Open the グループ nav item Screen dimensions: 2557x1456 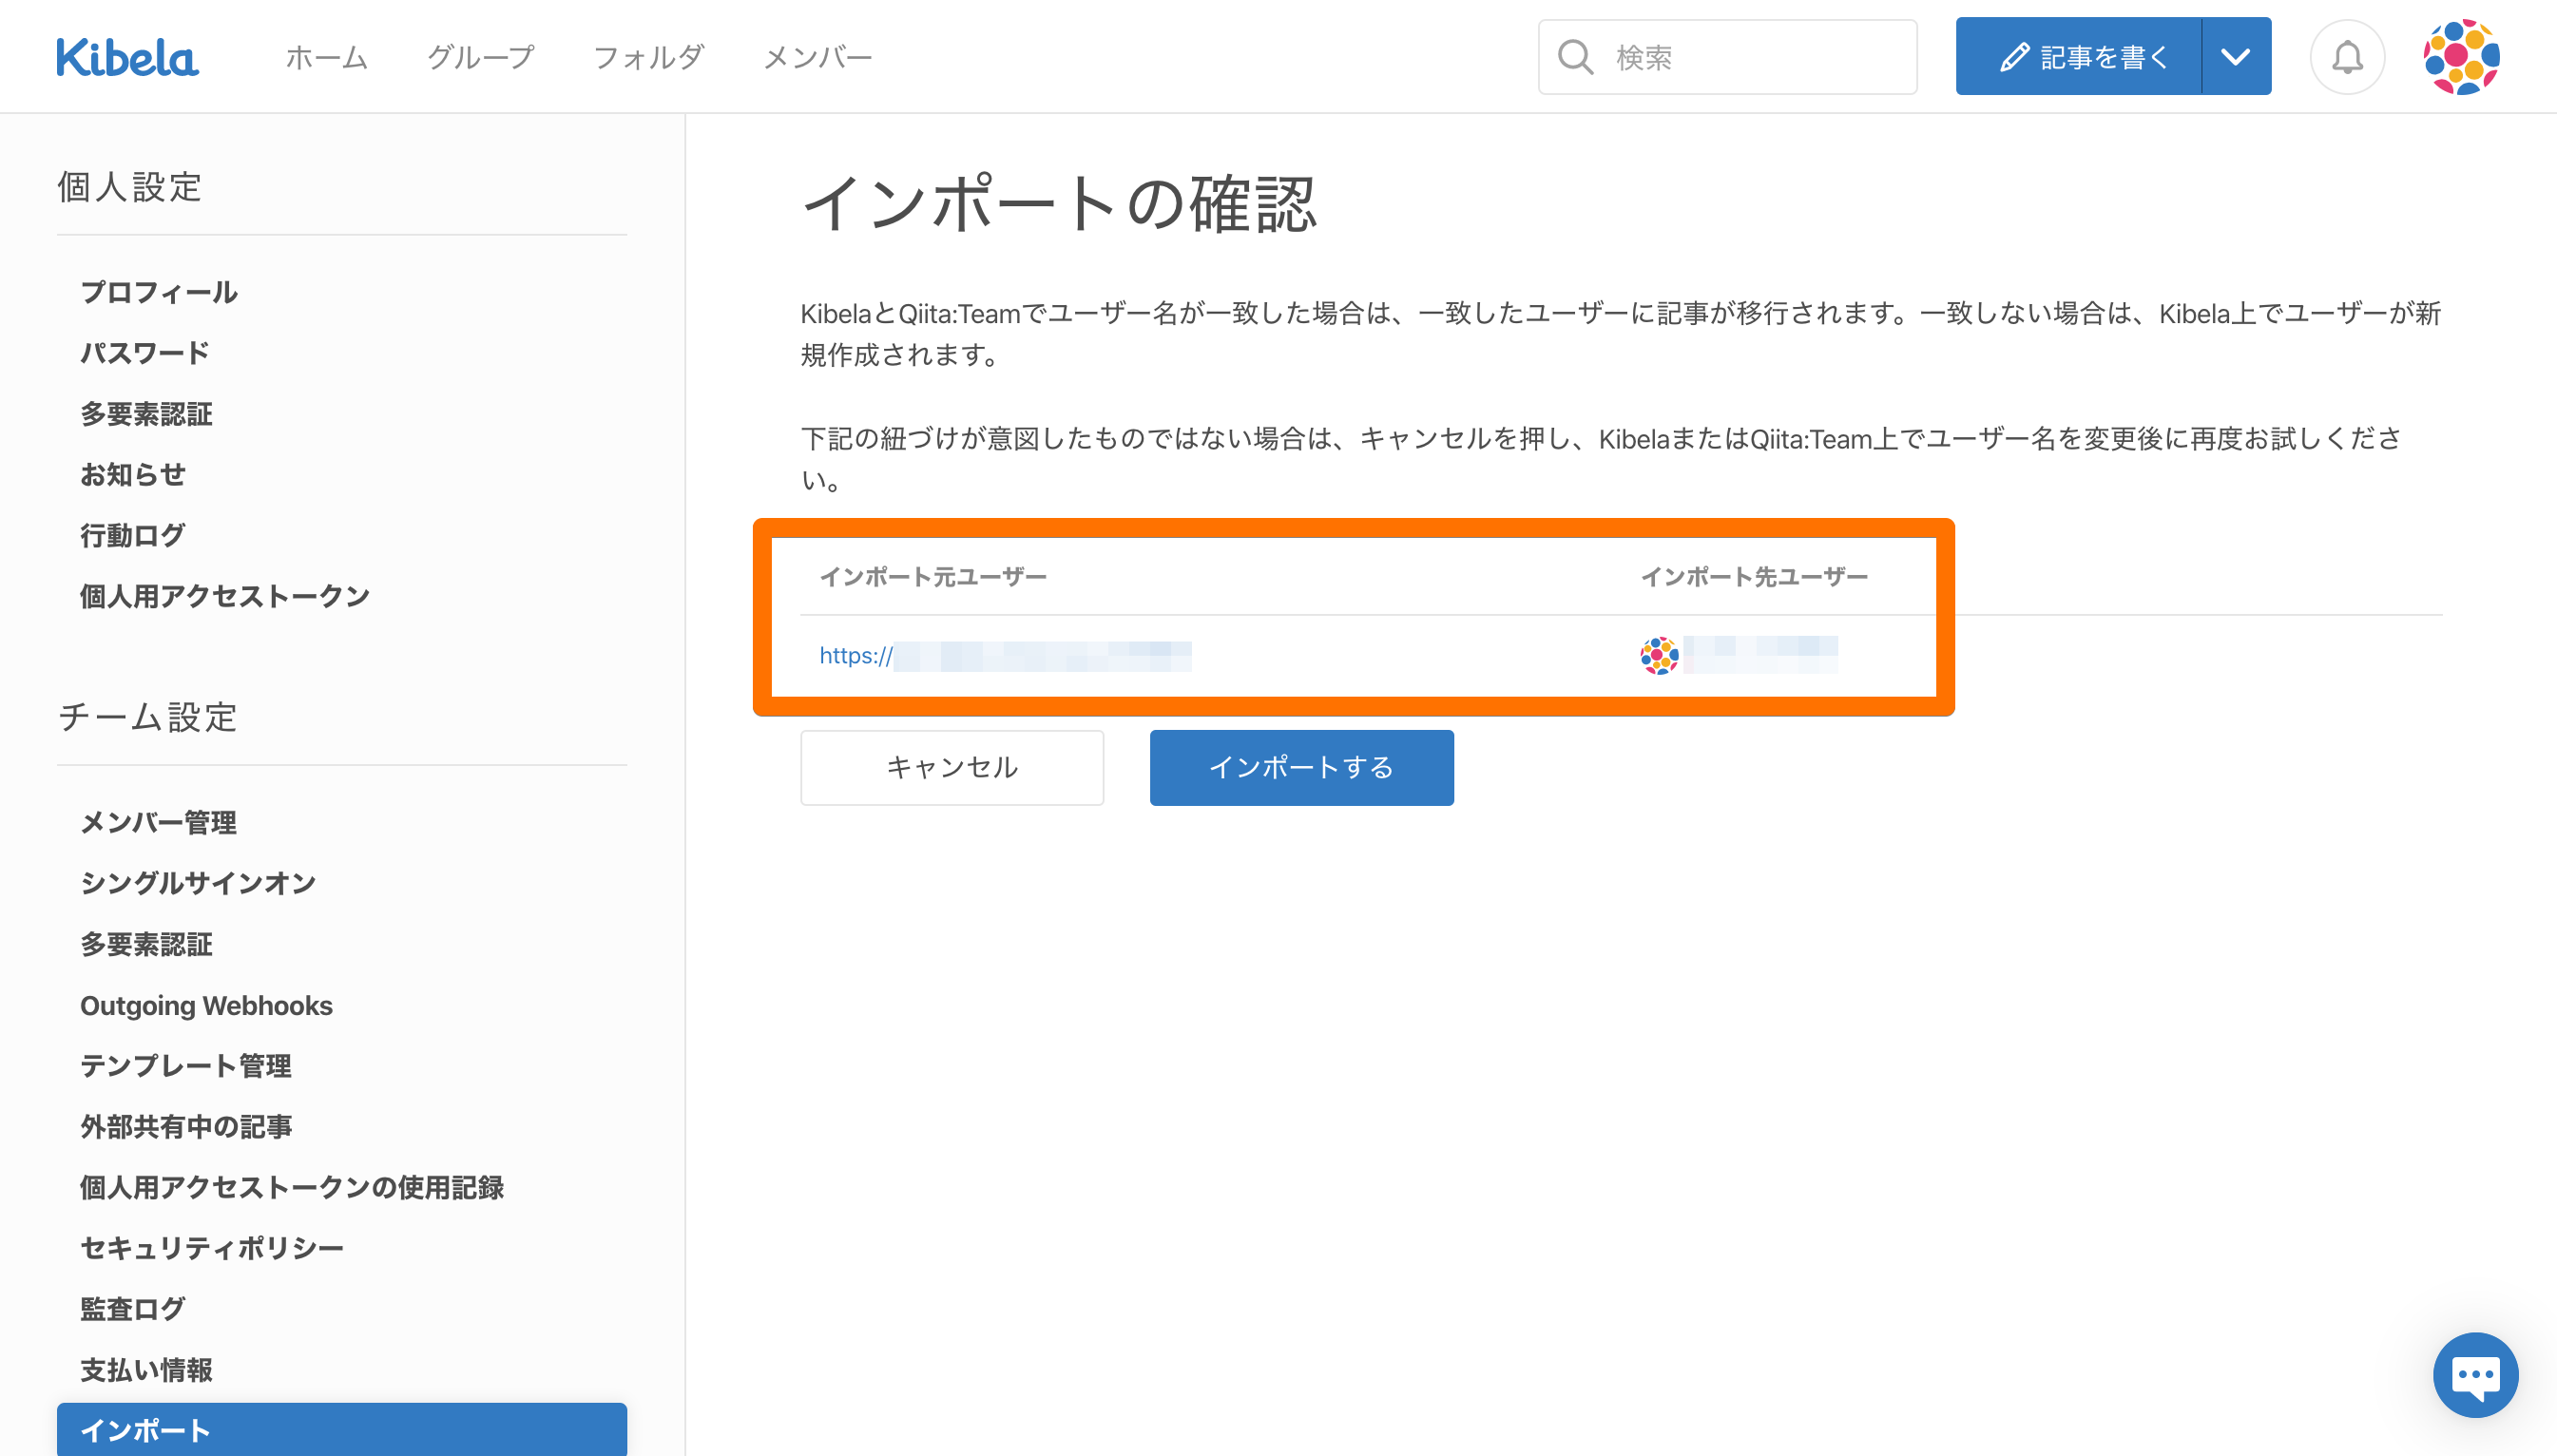(480, 57)
